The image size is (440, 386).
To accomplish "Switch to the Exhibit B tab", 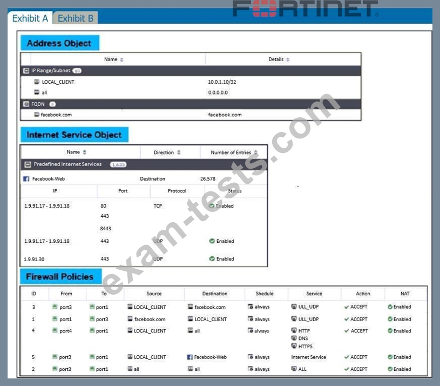I will (75, 18).
